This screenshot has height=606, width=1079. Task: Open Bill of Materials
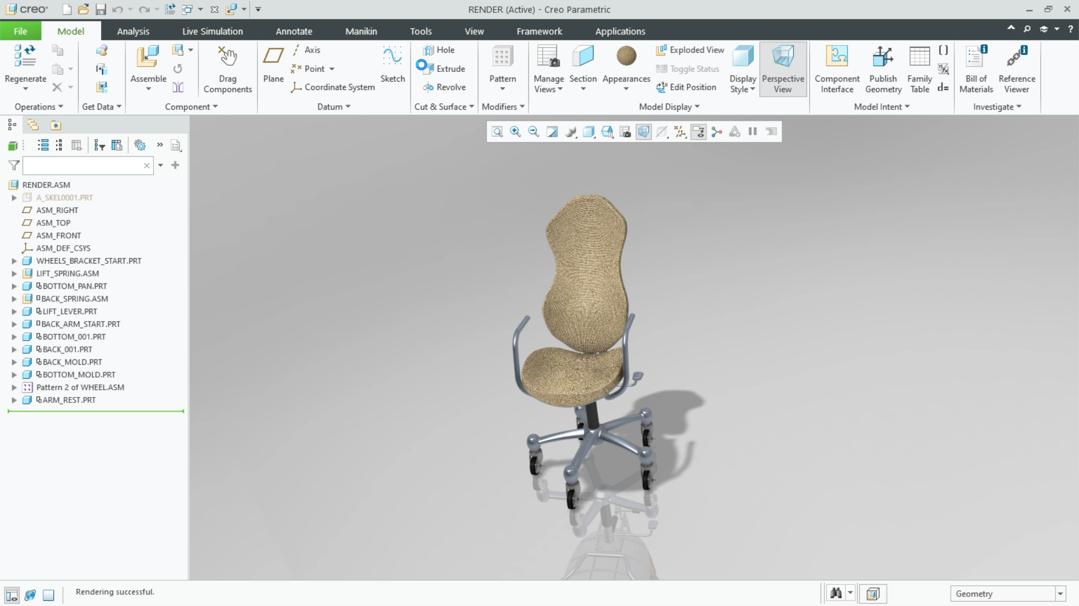pos(976,70)
